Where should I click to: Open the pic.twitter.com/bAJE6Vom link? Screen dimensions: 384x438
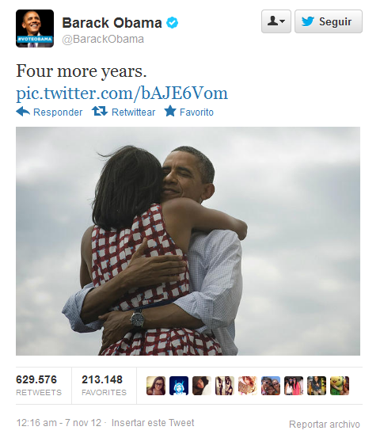coord(122,93)
